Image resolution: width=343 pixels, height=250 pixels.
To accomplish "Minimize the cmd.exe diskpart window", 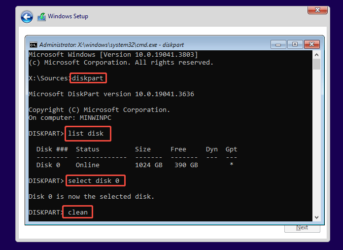I will (278, 44).
